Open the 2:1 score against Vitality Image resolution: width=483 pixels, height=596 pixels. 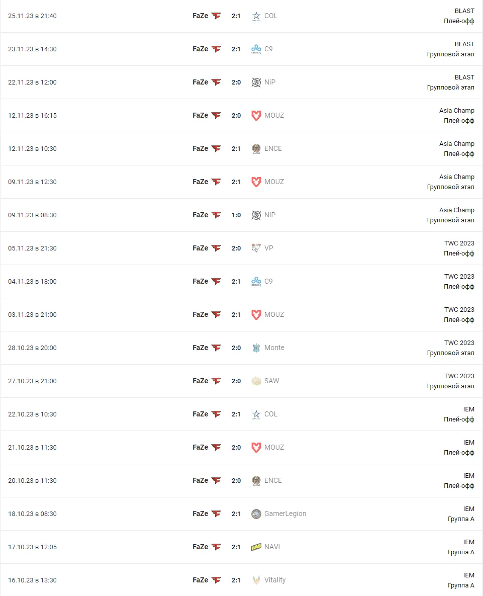(236, 580)
